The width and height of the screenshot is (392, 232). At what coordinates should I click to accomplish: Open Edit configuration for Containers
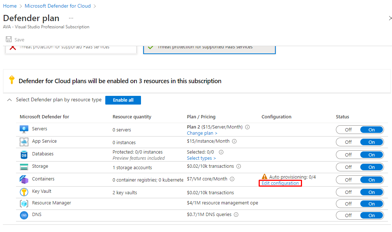pyautogui.click(x=280, y=183)
